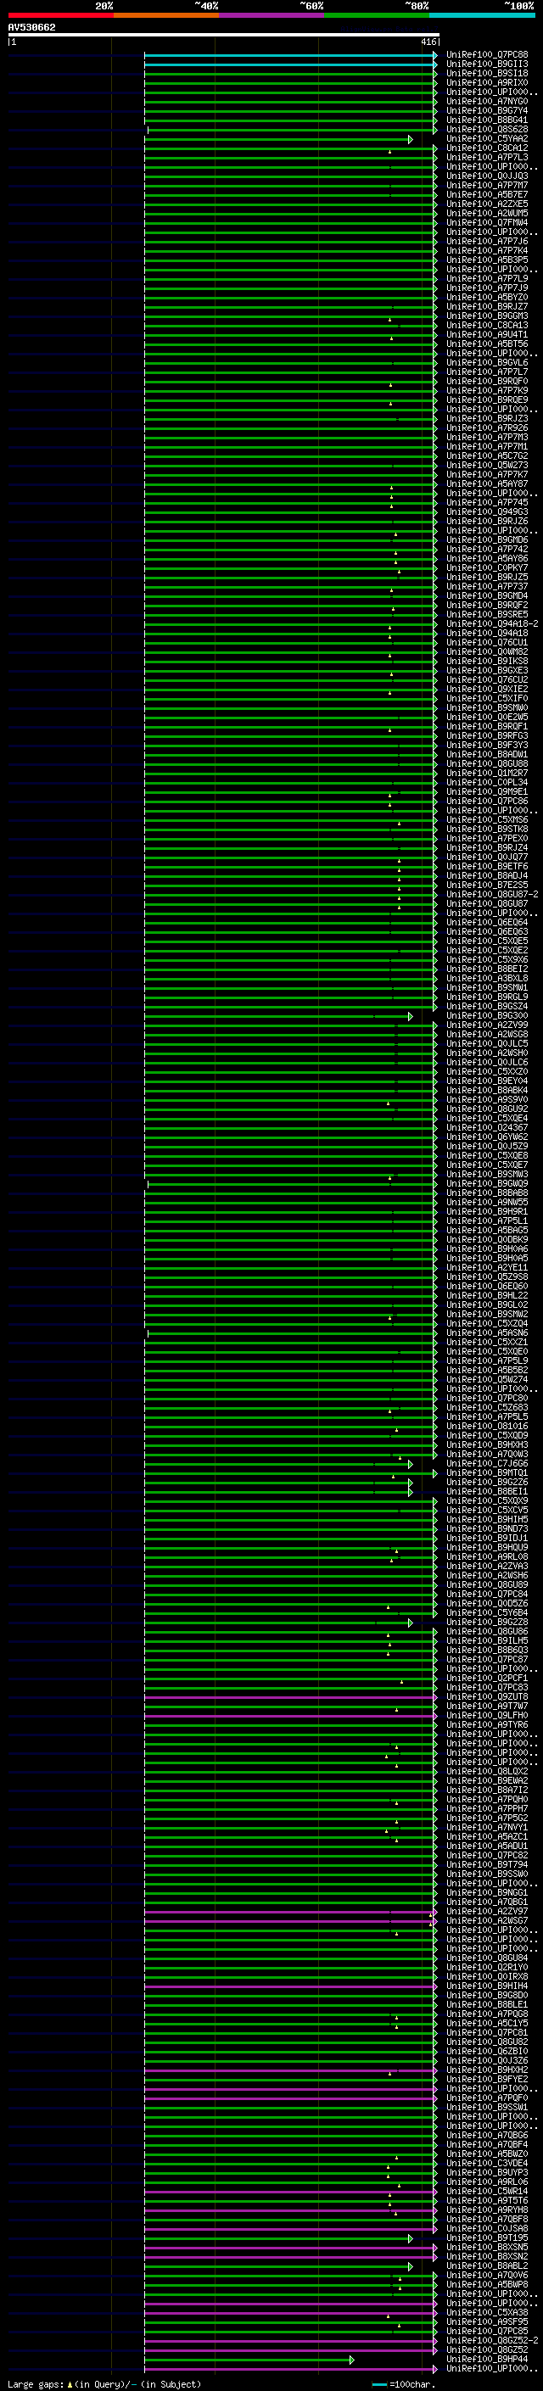Open hit UniRef100_B9SI18
Image resolution: width=543 pixels, height=2391 pixels.
(487, 73)
